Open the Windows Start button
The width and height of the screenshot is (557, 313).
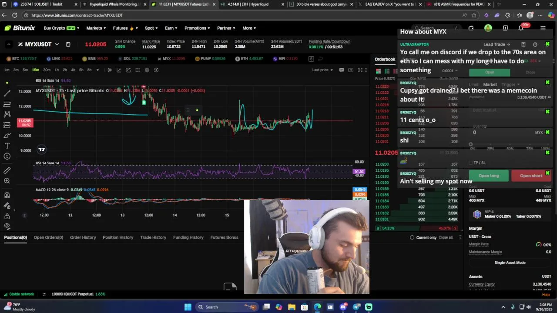click(188, 307)
